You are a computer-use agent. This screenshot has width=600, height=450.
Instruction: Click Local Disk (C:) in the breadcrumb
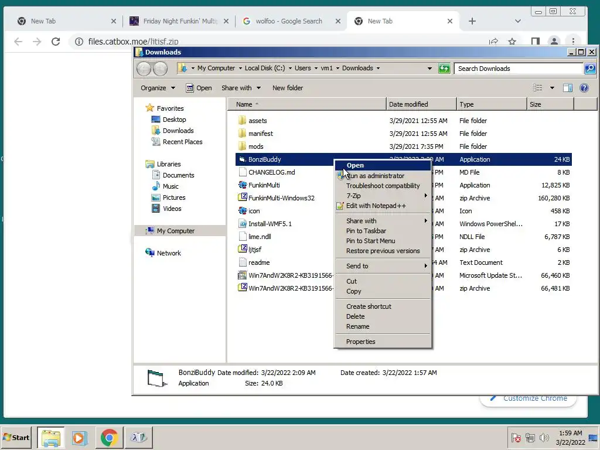(x=265, y=68)
